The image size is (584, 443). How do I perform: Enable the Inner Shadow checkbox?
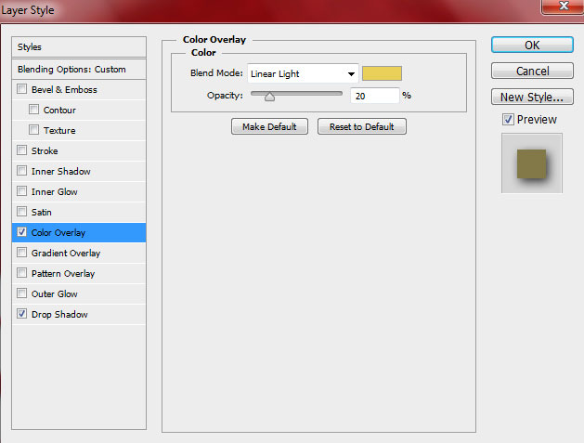pos(22,171)
